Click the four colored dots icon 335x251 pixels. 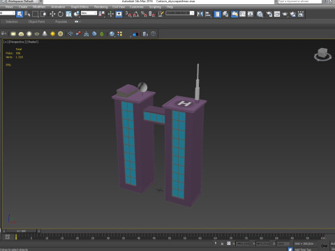[x=120, y=34]
